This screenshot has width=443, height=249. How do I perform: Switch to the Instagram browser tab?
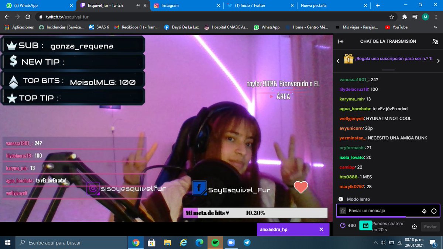187,6
